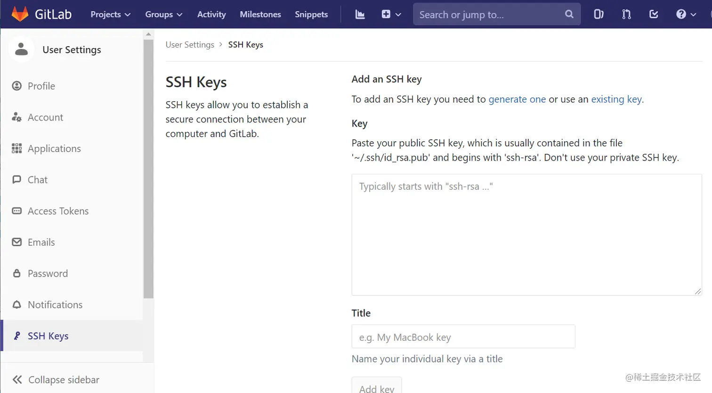The image size is (712, 393).
Task: Click the SSH Keys key icon
Action: click(17, 336)
